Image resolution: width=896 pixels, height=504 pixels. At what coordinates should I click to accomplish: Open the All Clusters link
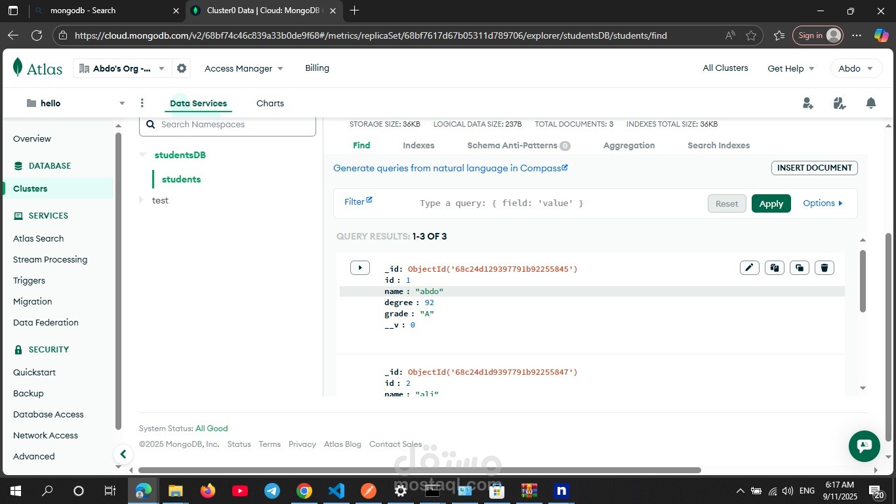point(725,68)
